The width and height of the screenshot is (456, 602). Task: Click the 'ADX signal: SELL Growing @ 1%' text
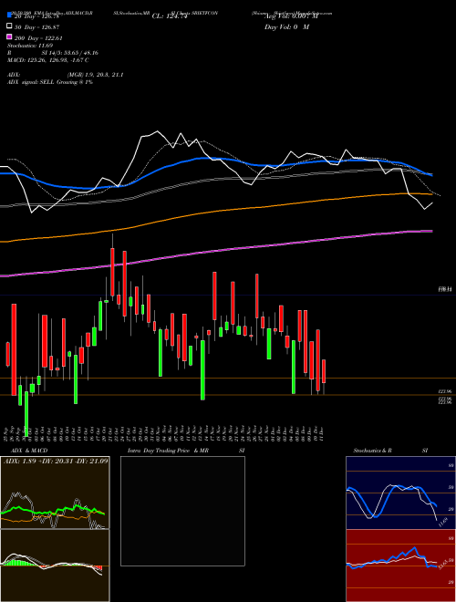click(50, 82)
